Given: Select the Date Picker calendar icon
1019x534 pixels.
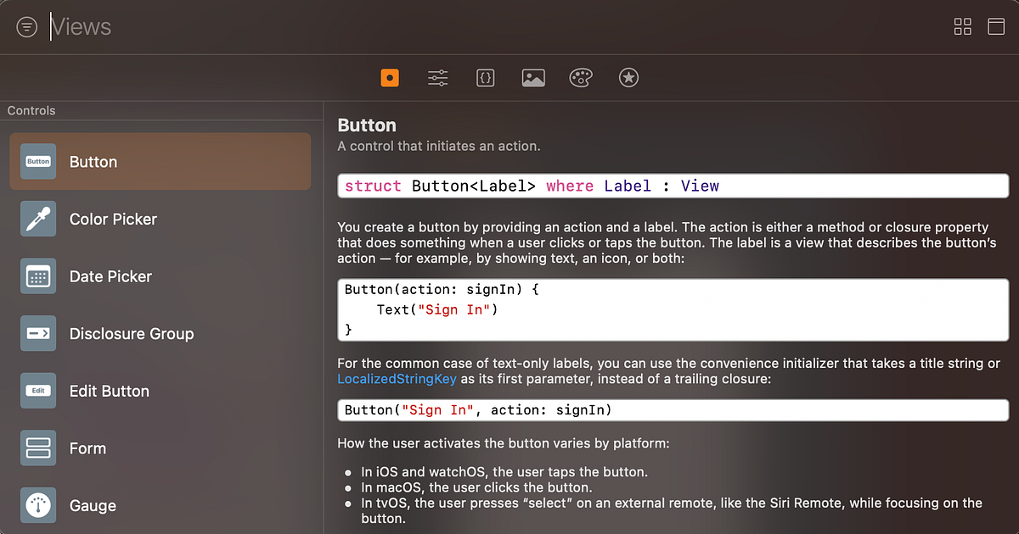Looking at the screenshot, I should 37,276.
